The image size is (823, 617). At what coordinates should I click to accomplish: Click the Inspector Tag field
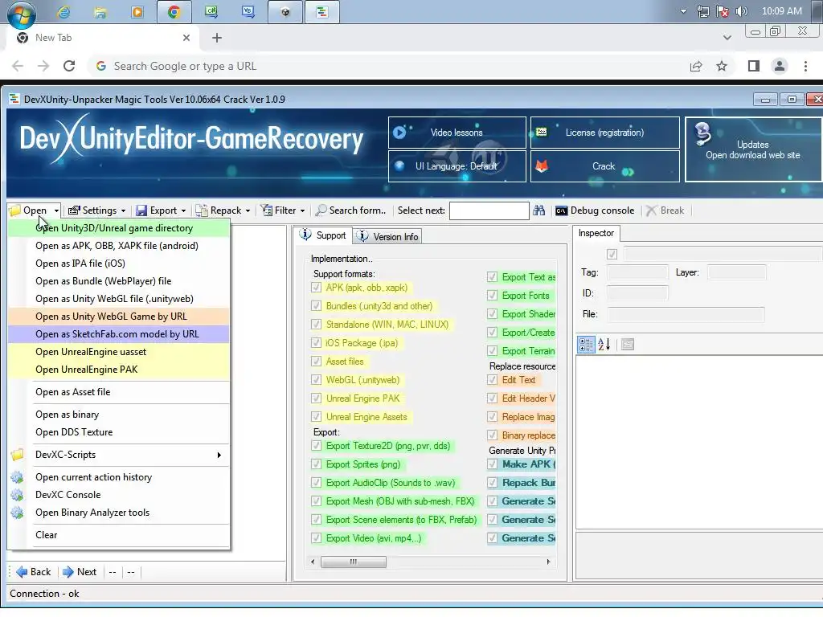[637, 273]
